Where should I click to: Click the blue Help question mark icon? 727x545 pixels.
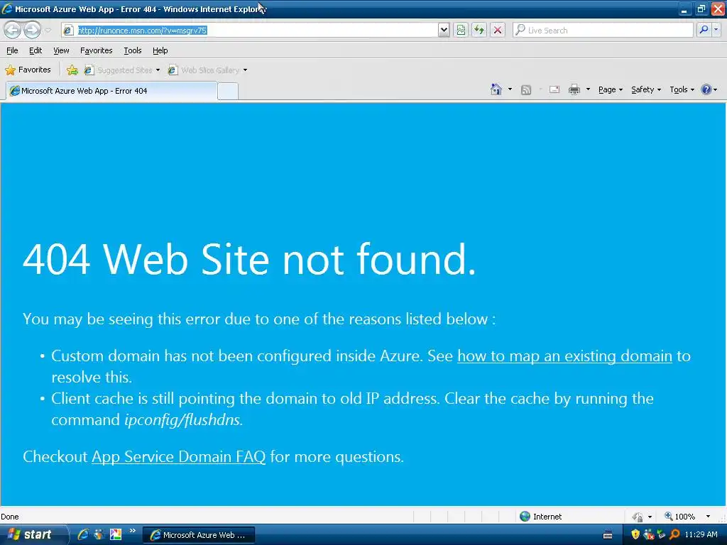[706, 89]
